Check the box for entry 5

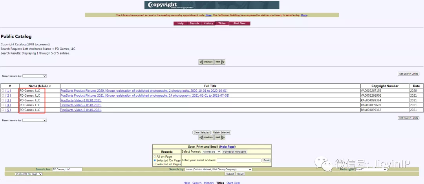click(x=3, y=110)
